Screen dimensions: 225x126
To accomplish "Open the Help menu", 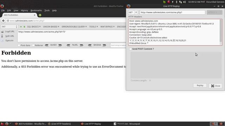I will pyautogui.click(x=54, y=10).
